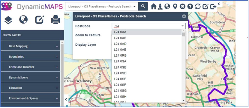
Task: Choose L24 0SF from list
Action: pyautogui.click(x=147, y=85)
